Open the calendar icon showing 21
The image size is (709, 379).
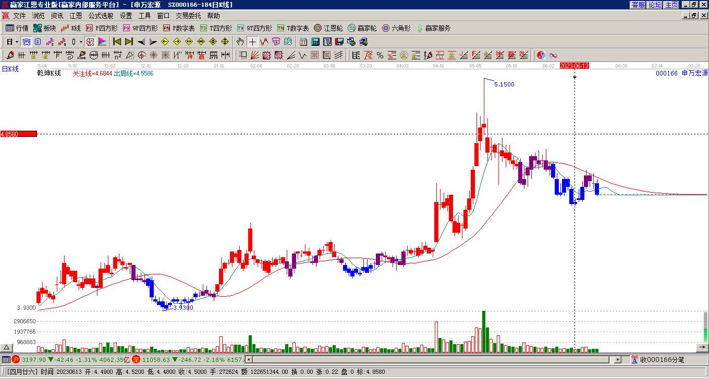tap(303, 42)
